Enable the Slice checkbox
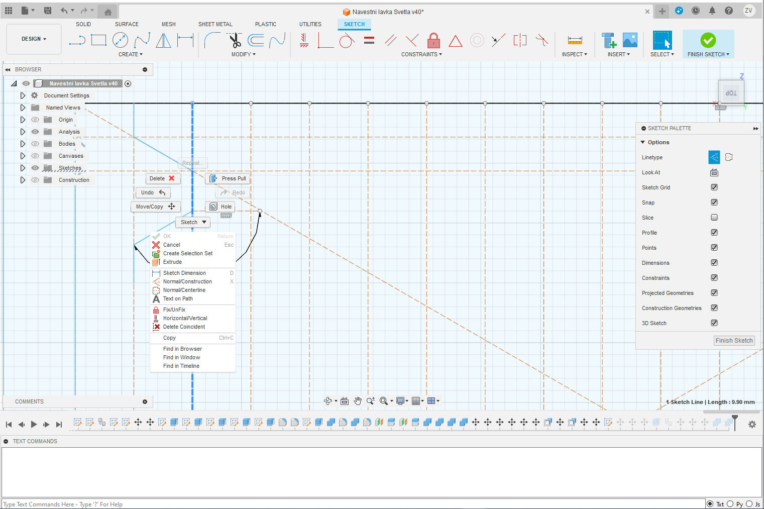Viewport: 764px width, 509px height. point(714,218)
